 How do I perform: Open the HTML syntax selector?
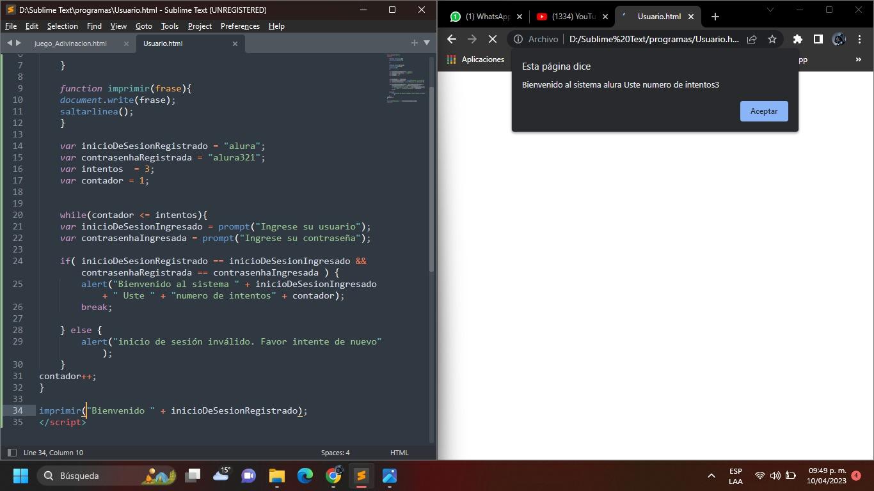(399, 453)
